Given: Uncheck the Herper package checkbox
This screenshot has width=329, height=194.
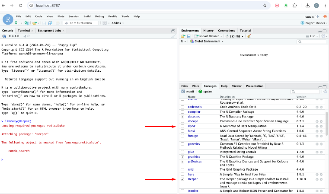Looking at the screenshot, I should (x=182, y=179).
